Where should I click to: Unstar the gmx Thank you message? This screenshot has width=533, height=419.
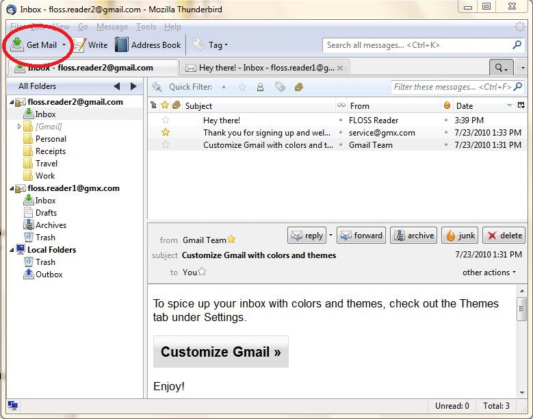(165, 133)
